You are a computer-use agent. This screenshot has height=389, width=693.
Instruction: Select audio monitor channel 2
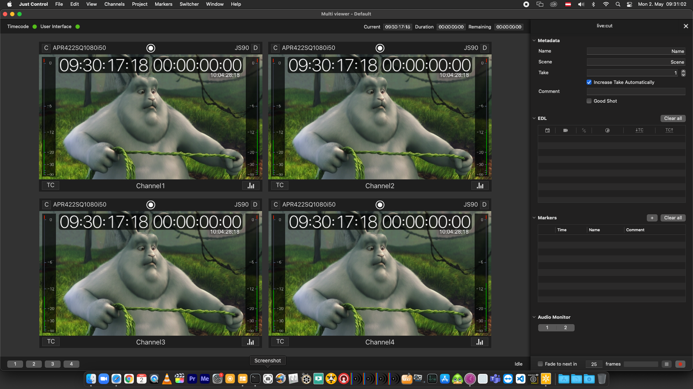pos(566,327)
